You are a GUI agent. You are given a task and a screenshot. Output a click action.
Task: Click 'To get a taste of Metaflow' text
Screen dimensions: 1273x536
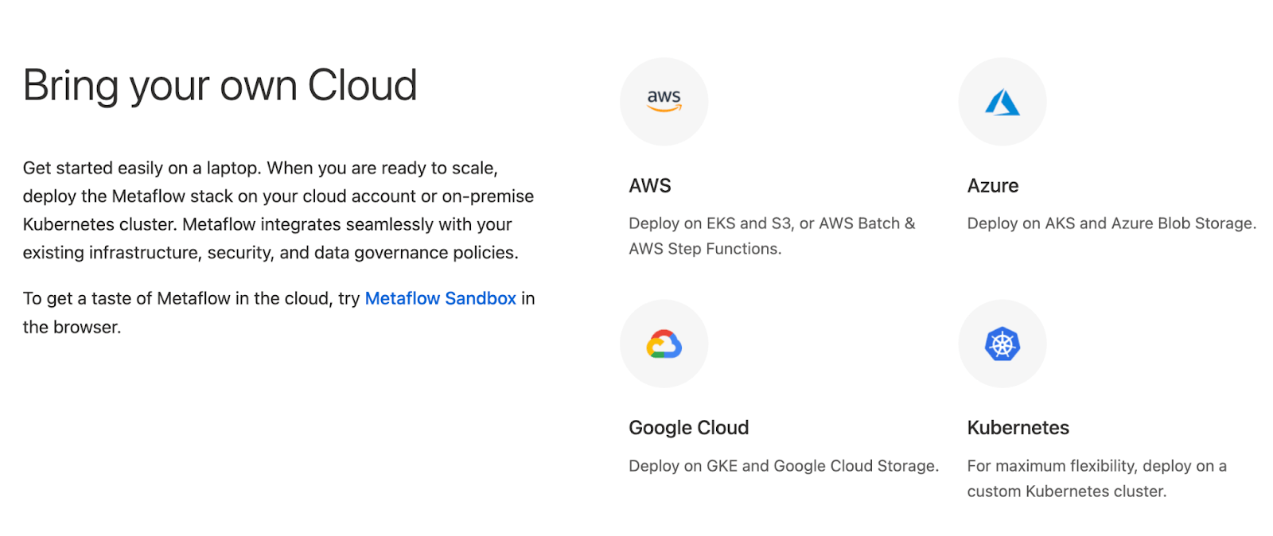pos(191,298)
